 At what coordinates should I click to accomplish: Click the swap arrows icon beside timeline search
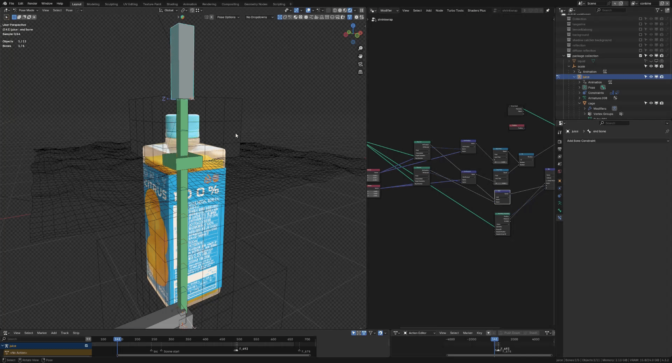pos(88,339)
